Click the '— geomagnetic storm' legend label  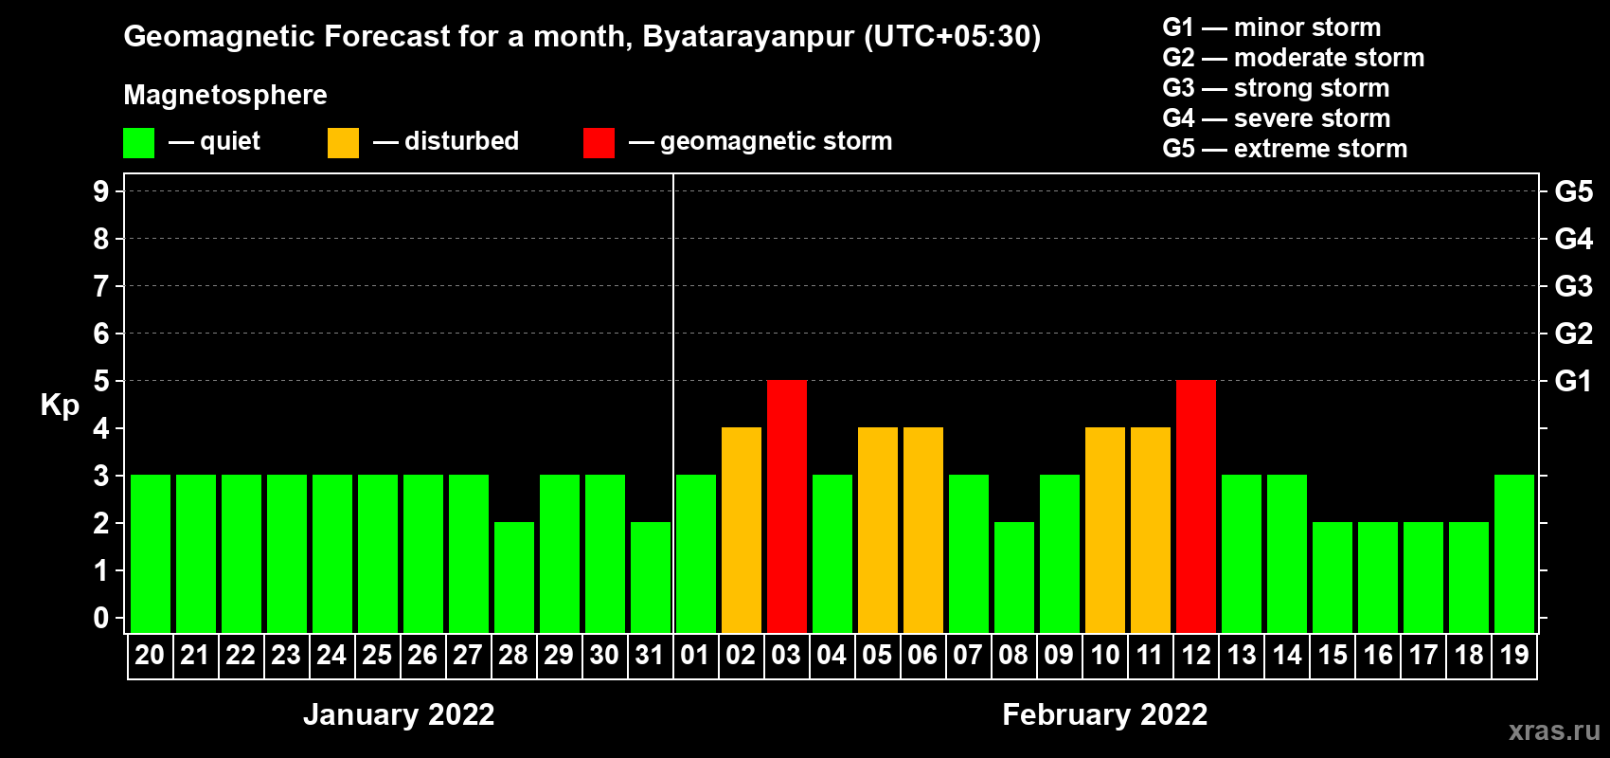[x=760, y=141]
